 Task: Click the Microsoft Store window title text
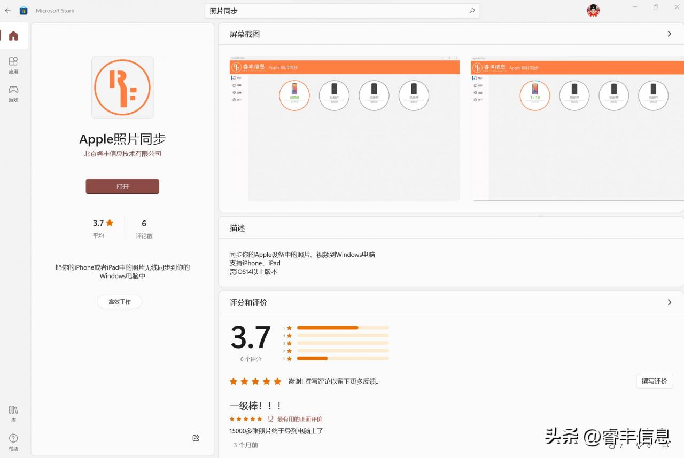[55, 11]
